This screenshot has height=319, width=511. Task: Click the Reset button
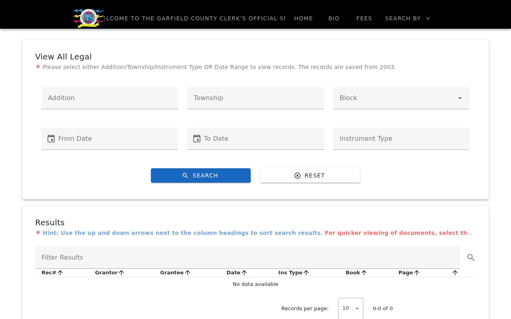point(310,175)
